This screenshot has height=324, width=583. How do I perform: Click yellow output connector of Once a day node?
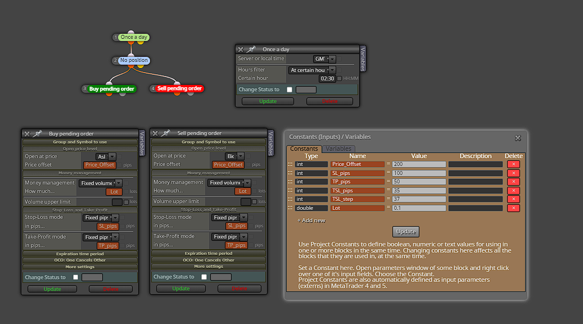[141, 42]
